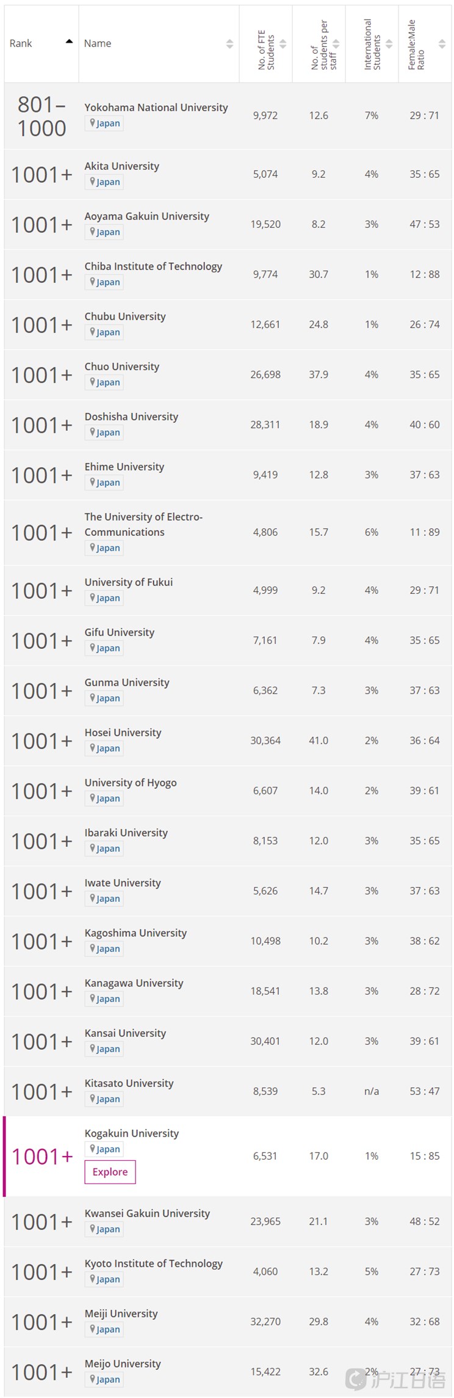Open Chiba Institute of Technology link

[x=153, y=266]
